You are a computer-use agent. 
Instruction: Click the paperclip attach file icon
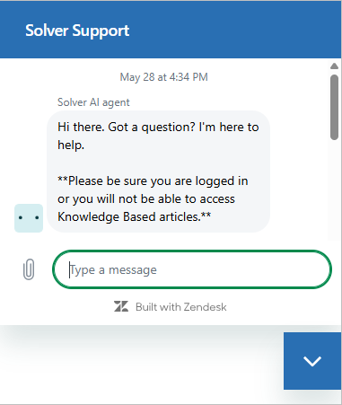pos(29,269)
